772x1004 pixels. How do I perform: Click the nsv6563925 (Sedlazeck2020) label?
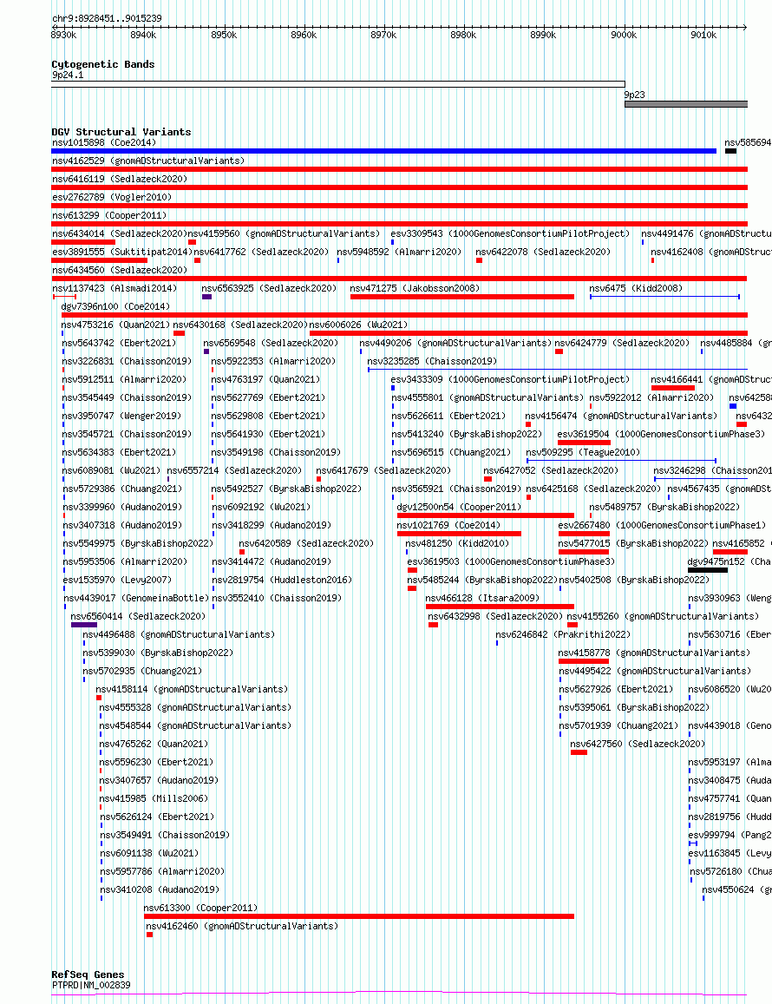point(269,288)
